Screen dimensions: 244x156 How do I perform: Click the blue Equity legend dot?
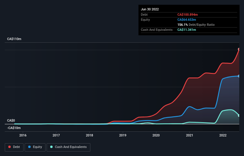point(29,147)
